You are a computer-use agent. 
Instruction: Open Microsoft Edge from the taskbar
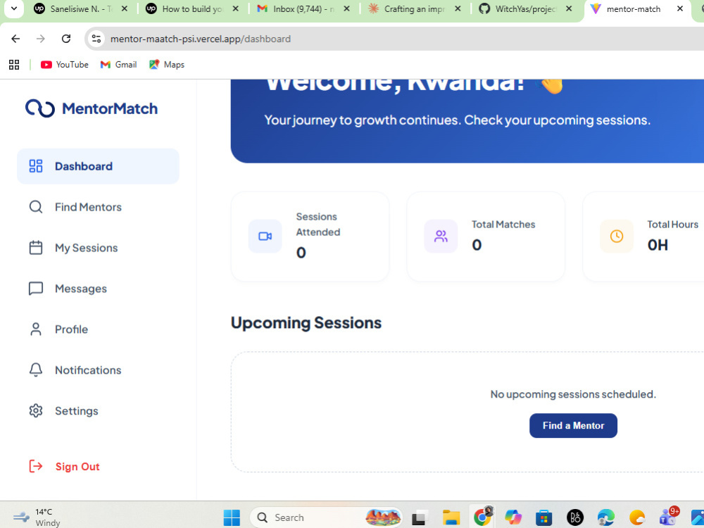pos(605,517)
